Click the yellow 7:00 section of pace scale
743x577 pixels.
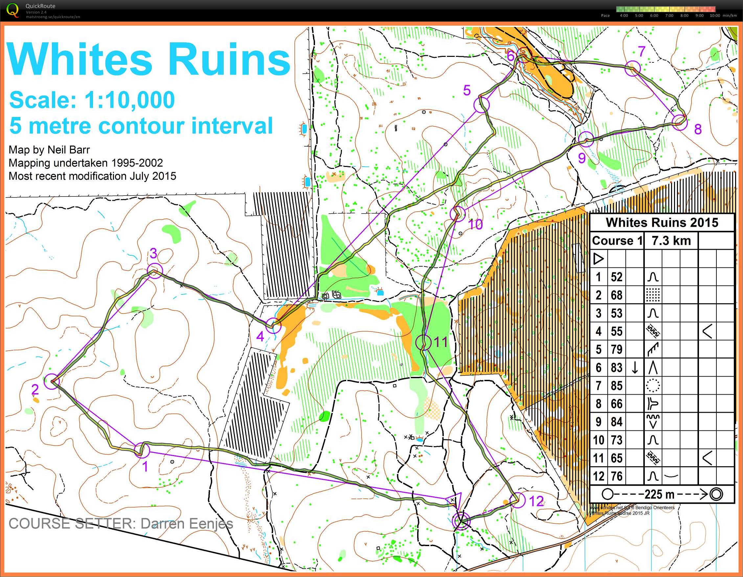pos(669,9)
